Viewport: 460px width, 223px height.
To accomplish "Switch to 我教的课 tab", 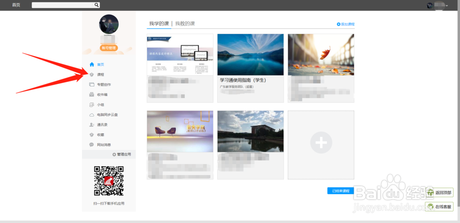I will pyautogui.click(x=185, y=23).
